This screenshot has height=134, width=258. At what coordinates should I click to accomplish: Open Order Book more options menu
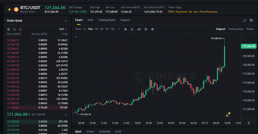click(66, 21)
